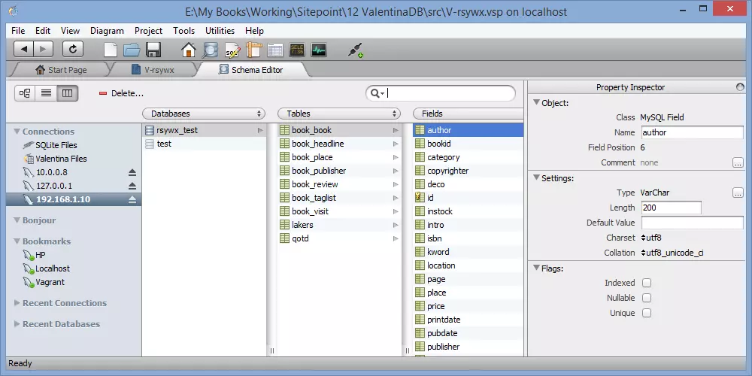This screenshot has width=752, height=376.
Task: Select the Schema Editor tab
Action: click(x=251, y=70)
